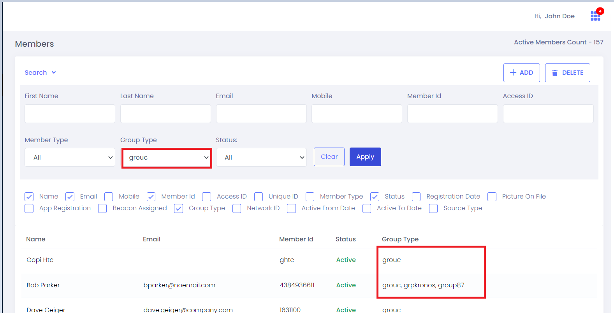
Task: Uncheck the Email column checkbox
Action: point(70,197)
